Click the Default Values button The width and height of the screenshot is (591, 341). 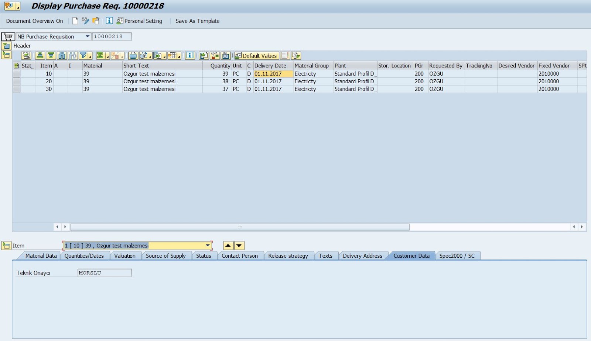click(257, 55)
